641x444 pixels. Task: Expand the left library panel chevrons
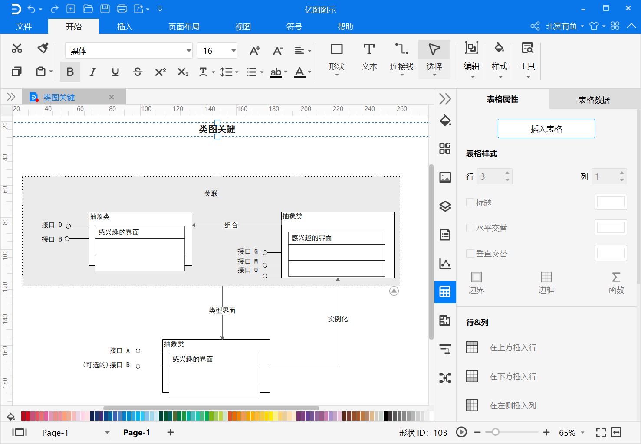click(11, 97)
